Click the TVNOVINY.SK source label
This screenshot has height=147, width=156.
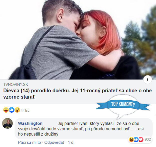15,85
